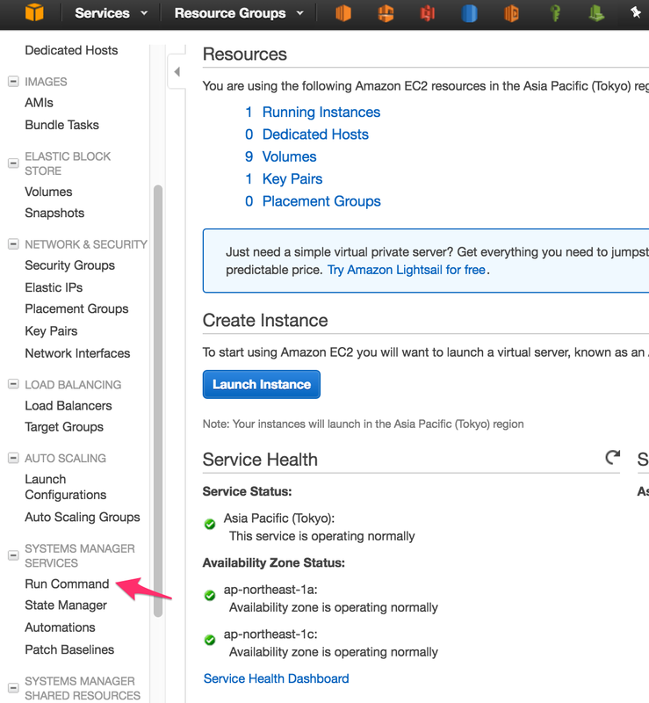Open the Services dropdown menu
649x703 pixels.
[x=112, y=13]
